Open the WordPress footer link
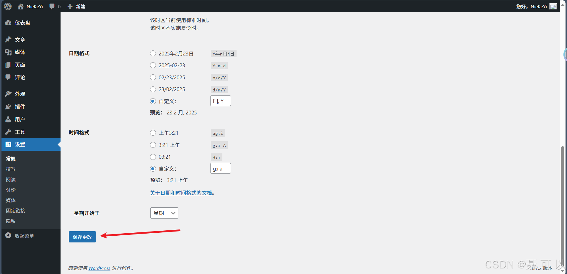The width and height of the screenshot is (567, 274). (x=100, y=268)
